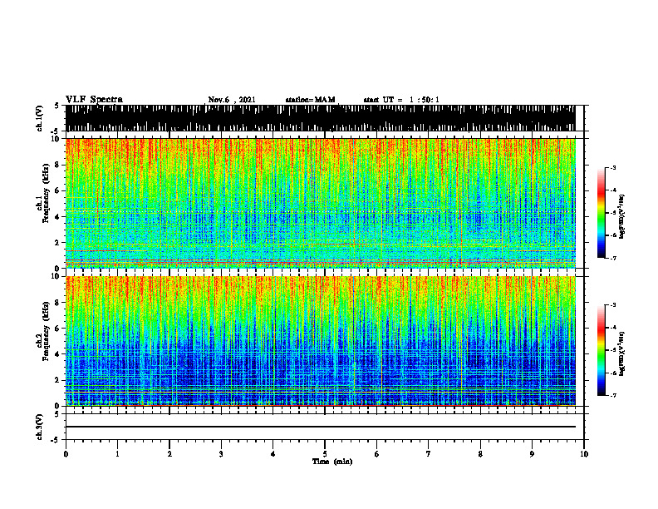Click inside the ch.1 spectrogram panel
The height and width of the screenshot is (509, 658).
(x=321, y=203)
